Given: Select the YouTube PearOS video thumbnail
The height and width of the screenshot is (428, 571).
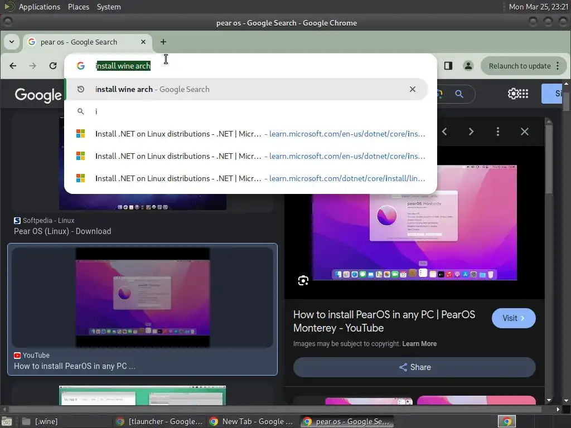Looking at the screenshot, I should tap(142, 298).
